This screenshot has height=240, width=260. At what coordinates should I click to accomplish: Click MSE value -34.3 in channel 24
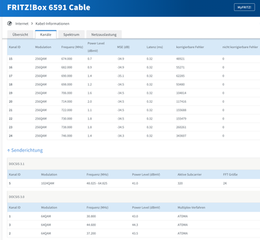click(x=120, y=136)
